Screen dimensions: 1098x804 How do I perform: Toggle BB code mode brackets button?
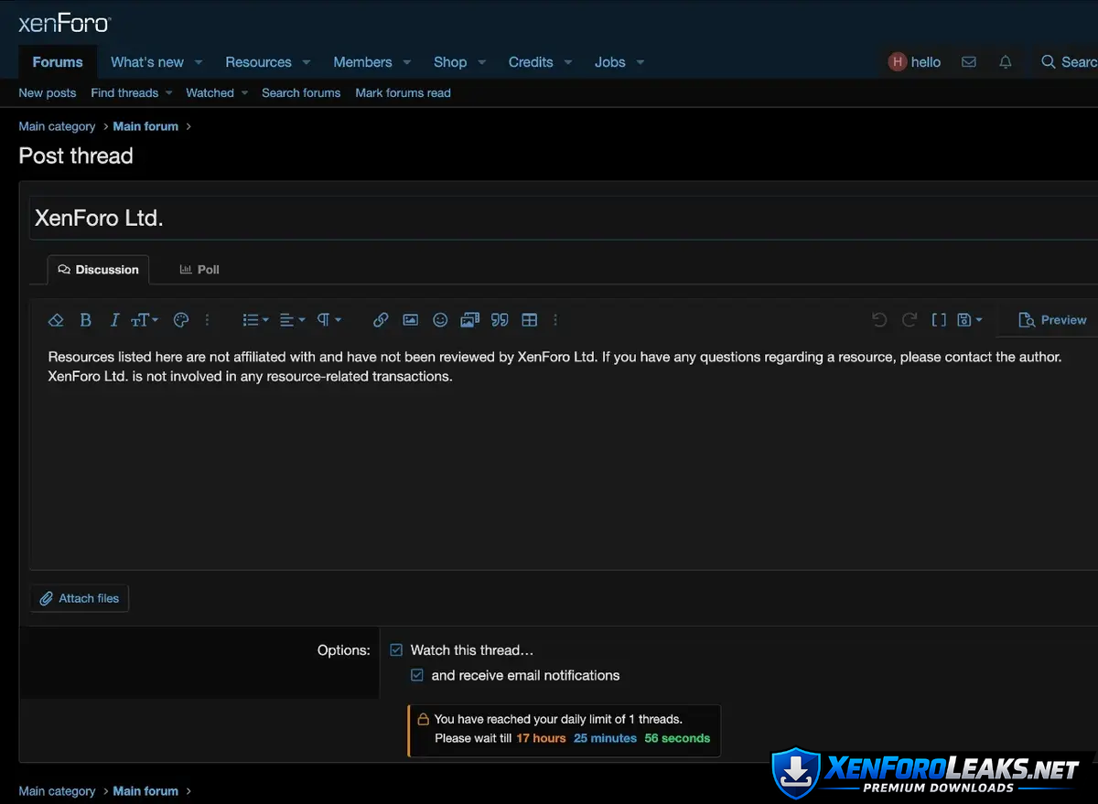pos(939,320)
